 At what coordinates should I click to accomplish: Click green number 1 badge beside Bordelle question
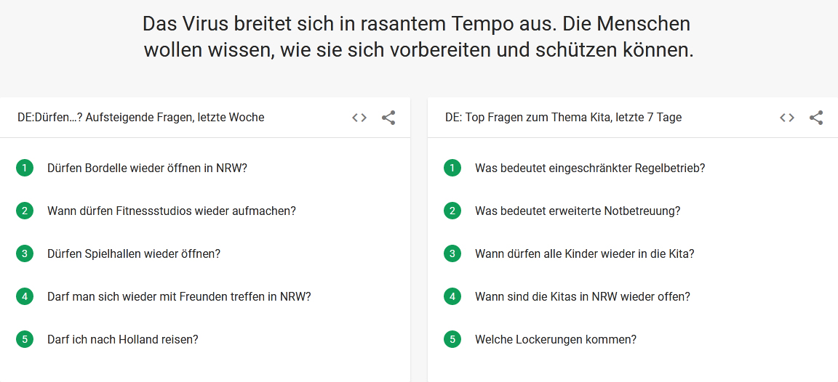point(25,168)
